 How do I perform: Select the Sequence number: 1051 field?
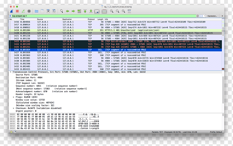click(47, 86)
